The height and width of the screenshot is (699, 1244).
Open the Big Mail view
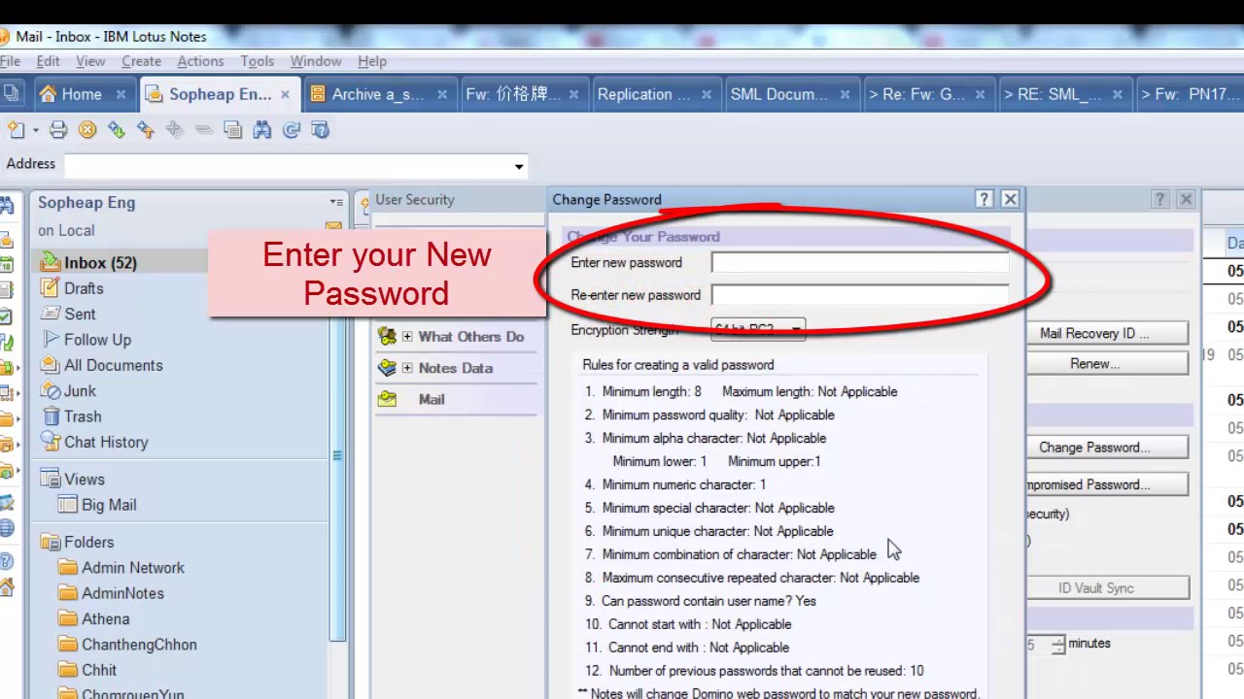point(109,505)
